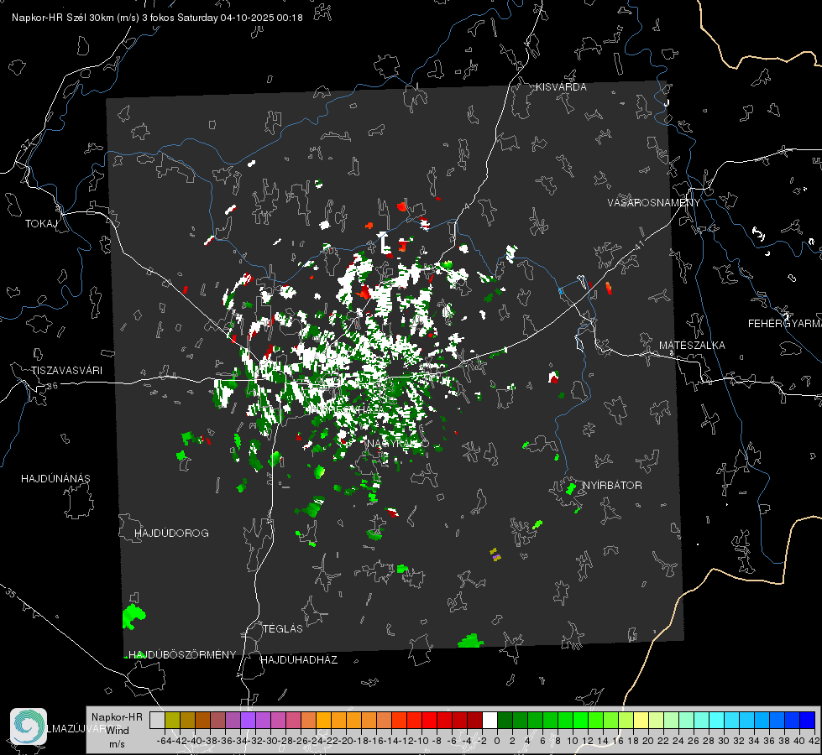Select the NAGYKÁLLÓ label
This screenshot has height=755, width=822.
[x=397, y=444]
